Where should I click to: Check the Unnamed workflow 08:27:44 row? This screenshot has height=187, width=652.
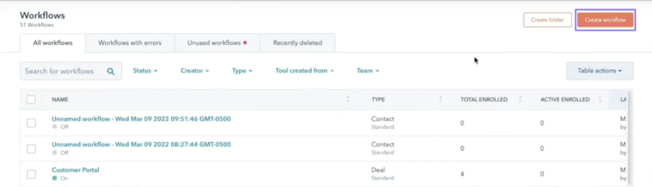tap(31, 148)
